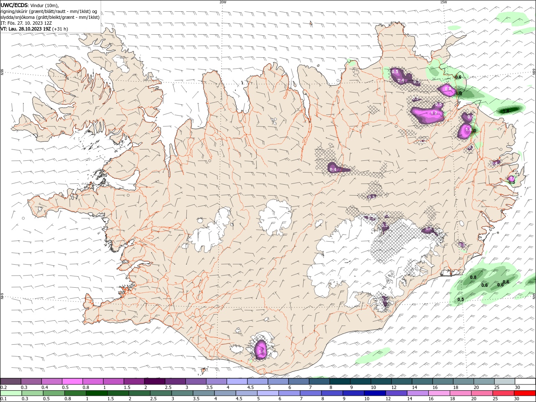The height and width of the screenshot is (402, 536).
Task: Click the 'IT: Fös. 27. 10. 2023 12Z' text
Action: tap(26, 23)
